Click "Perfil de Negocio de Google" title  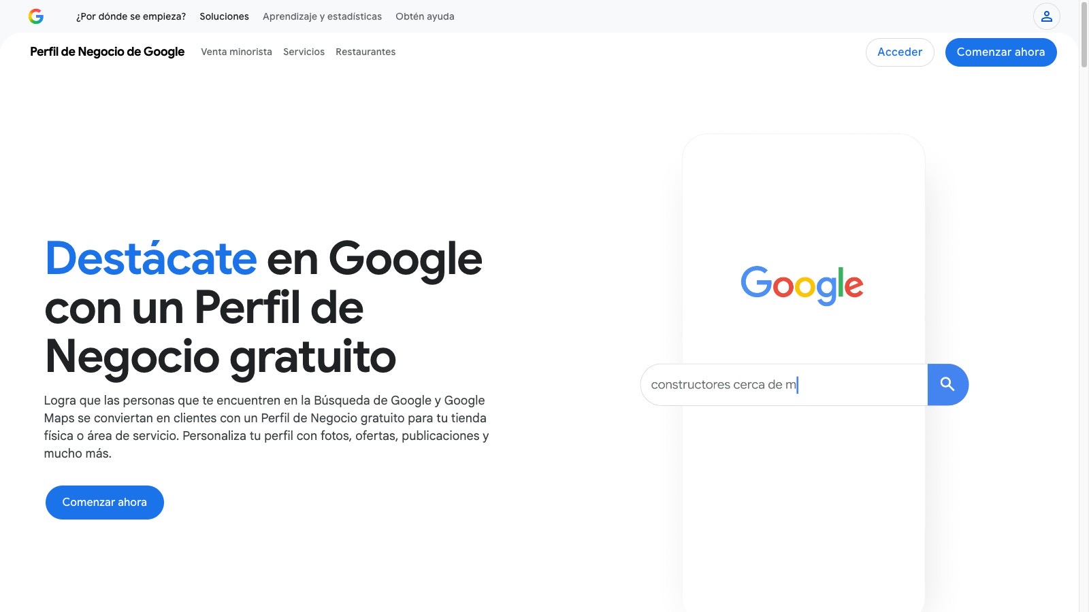click(x=107, y=52)
